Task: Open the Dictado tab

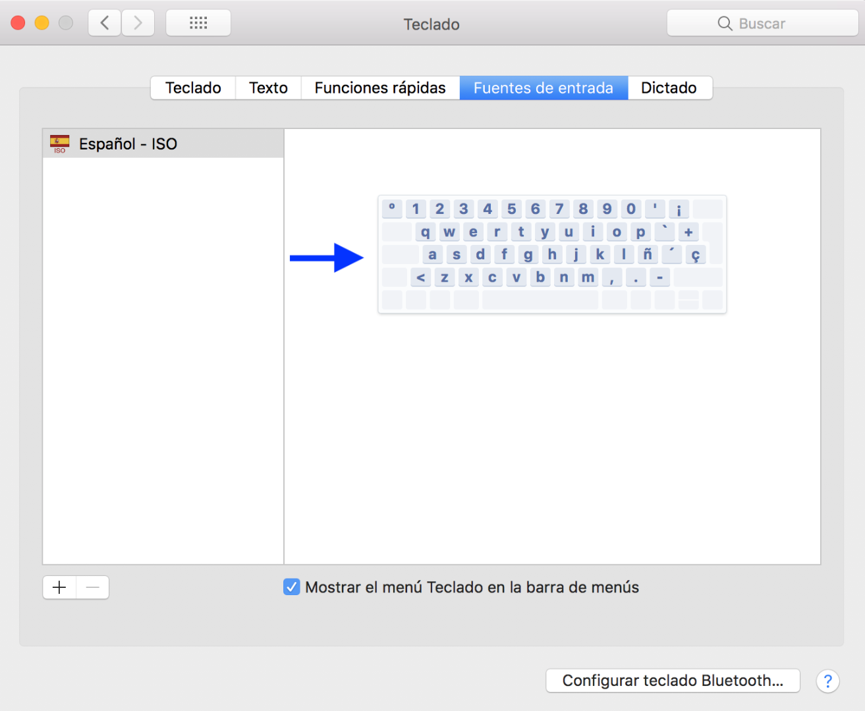Action: point(669,88)
